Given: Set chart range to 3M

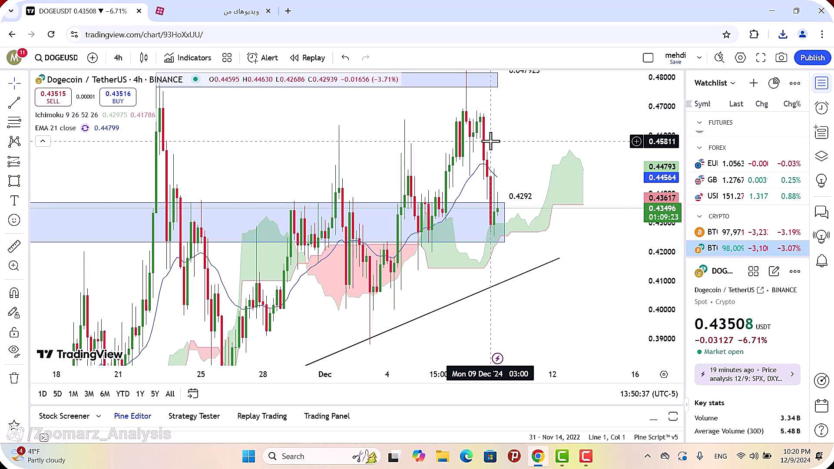Looking at the screenshot, I should coord(89,394).
